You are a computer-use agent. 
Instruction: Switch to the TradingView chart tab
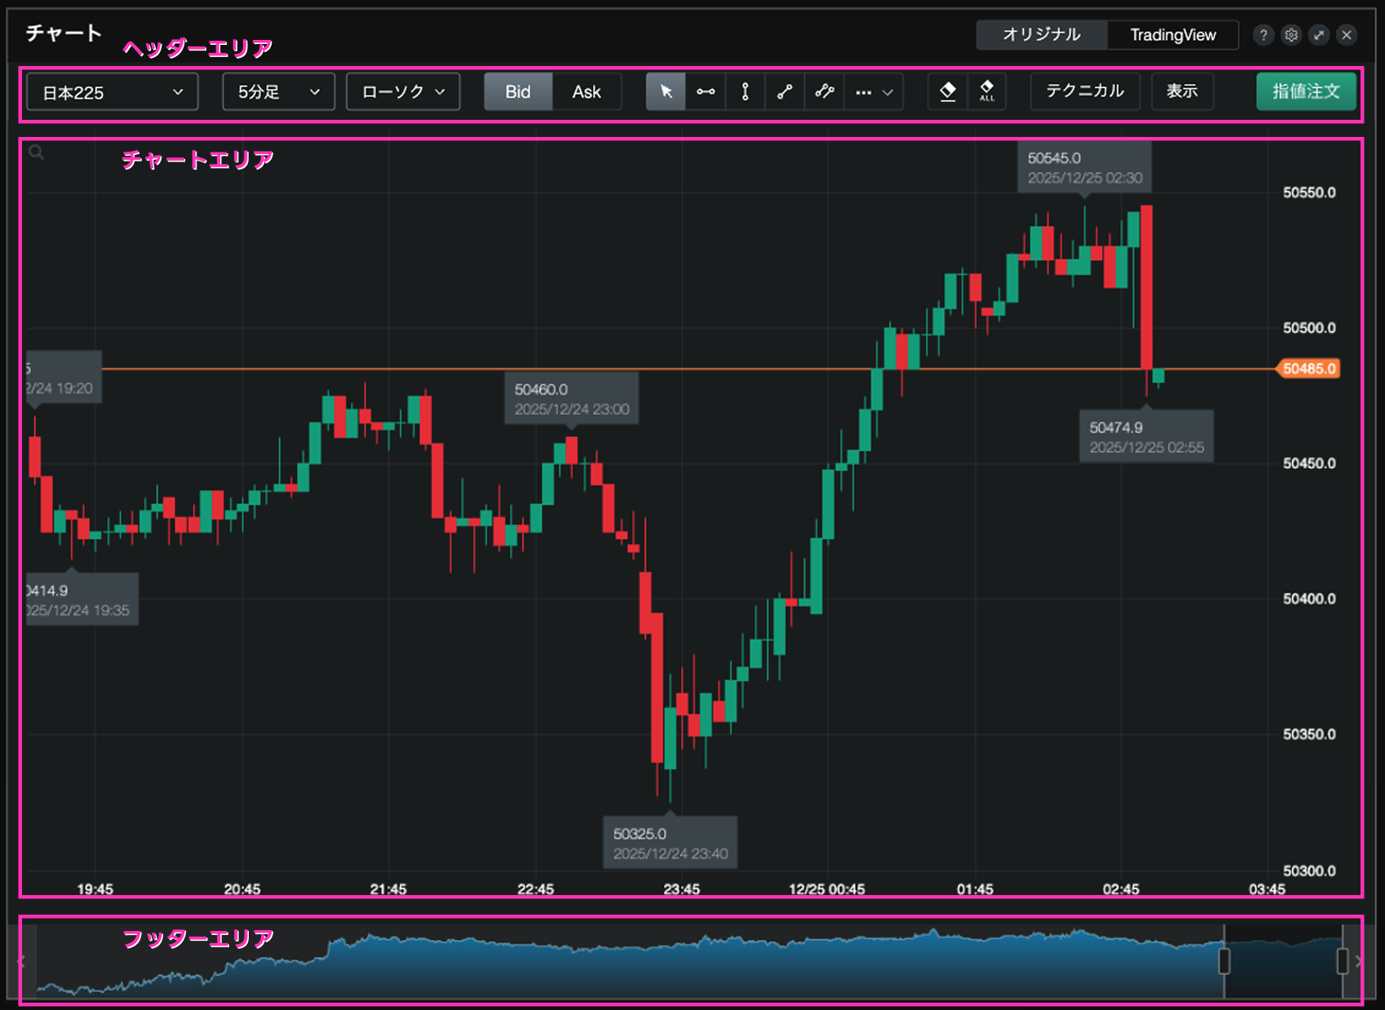1172,35
